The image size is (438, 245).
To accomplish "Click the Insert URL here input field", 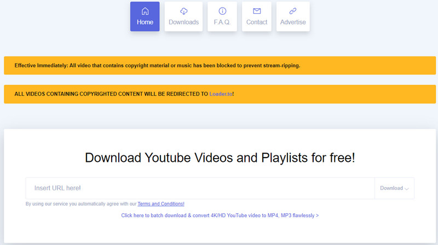I will (200, 188).
